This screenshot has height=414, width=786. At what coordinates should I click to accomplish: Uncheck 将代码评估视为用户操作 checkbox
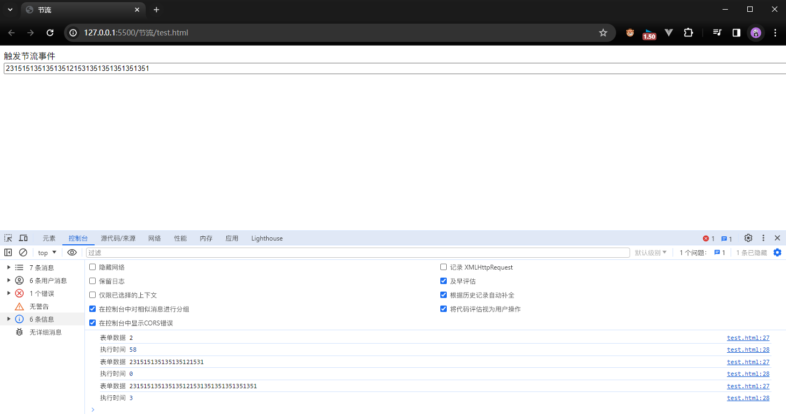(x=444, y=309)
